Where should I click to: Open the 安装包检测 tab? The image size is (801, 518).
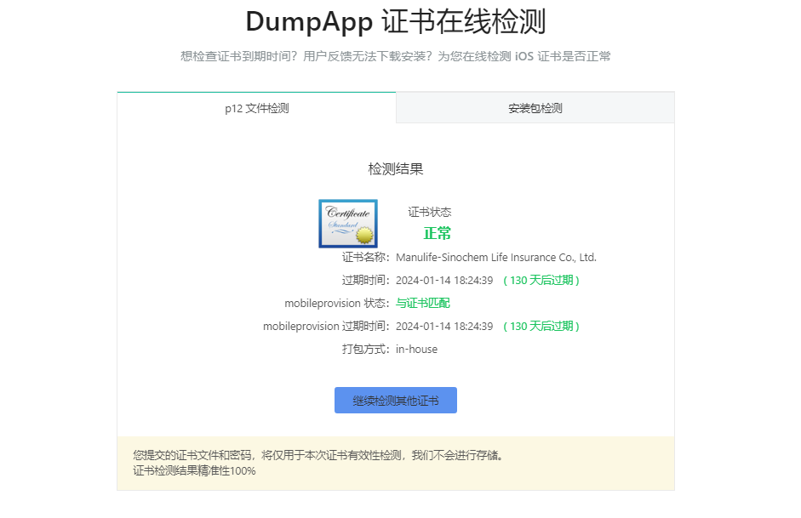tap(535, 108)
